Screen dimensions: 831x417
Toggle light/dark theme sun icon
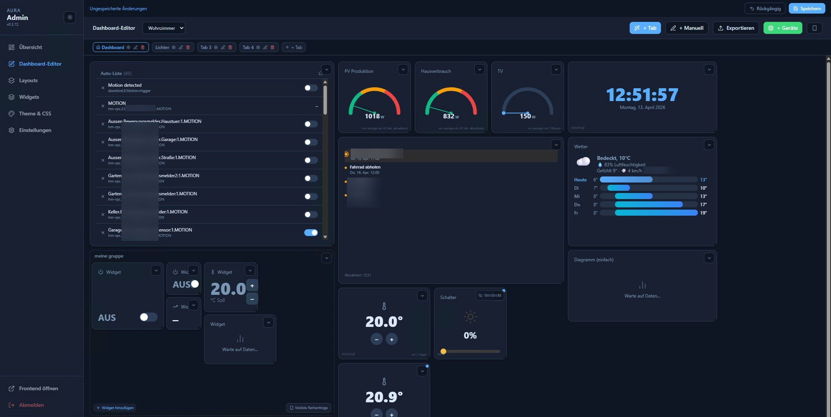(x=70, y=17)
